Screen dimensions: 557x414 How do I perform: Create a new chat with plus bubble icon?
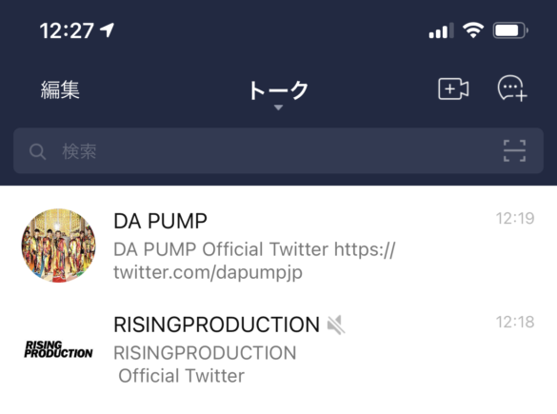click(x=512, y=89)
